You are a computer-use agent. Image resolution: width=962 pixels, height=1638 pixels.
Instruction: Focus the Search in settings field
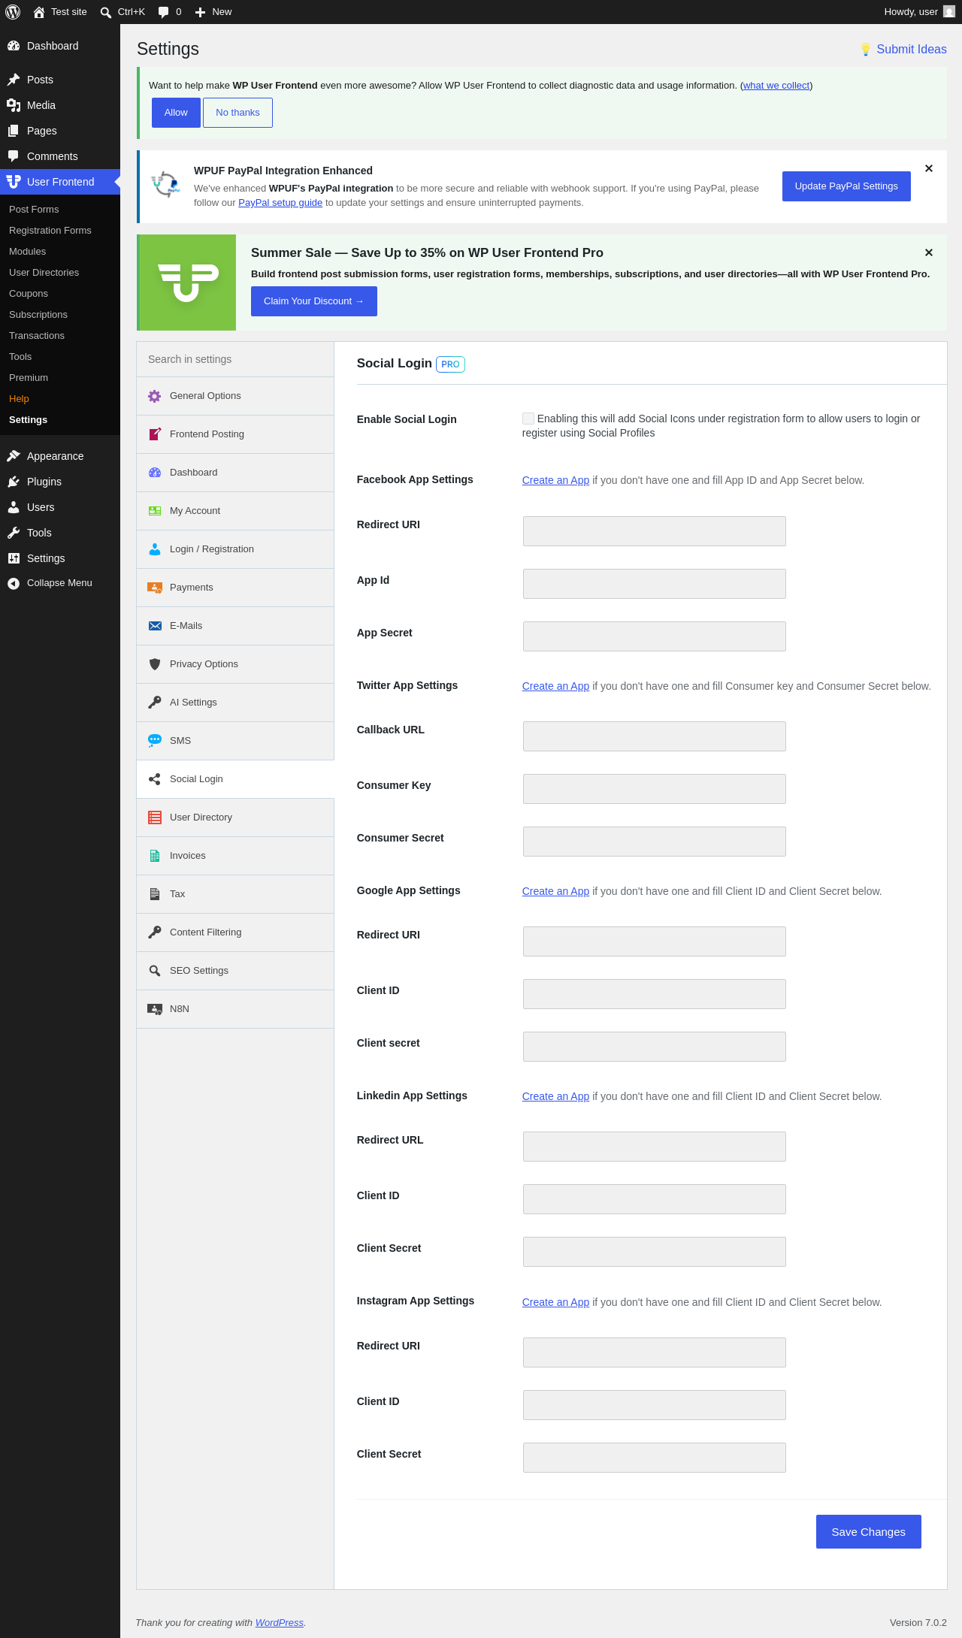235,359
